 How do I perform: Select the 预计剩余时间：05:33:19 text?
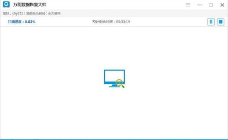[x=111, y=22]
